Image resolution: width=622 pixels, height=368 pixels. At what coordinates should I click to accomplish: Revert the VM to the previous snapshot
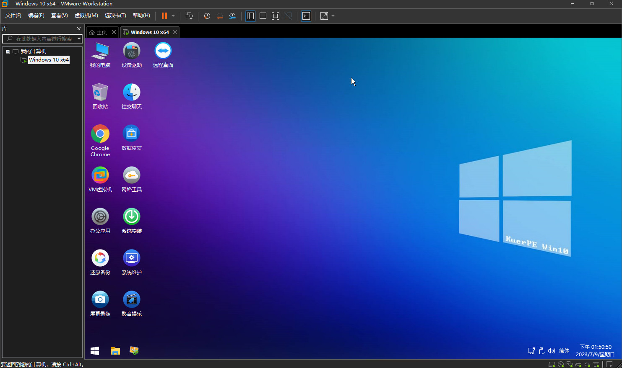[x=220, y=16]
